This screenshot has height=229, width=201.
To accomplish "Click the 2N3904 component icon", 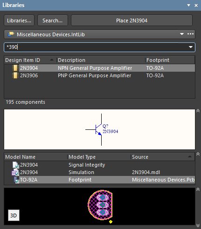I will [15, 68].
